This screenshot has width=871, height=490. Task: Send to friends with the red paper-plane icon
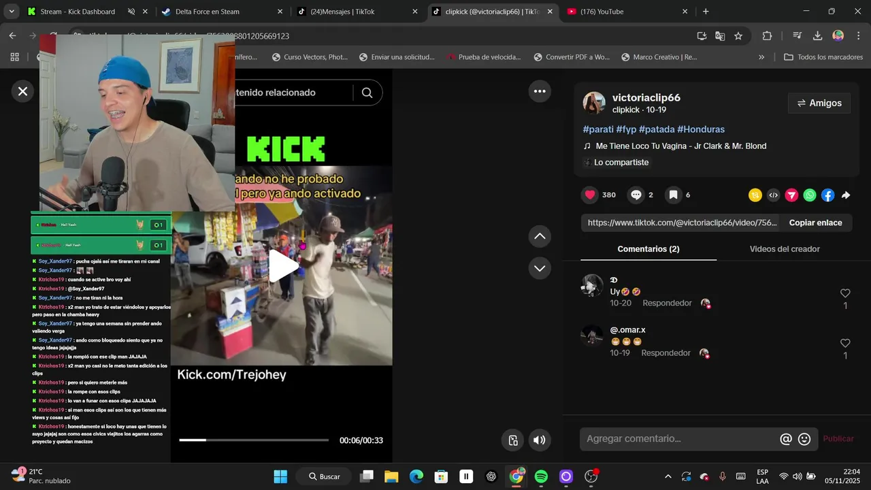791,195
